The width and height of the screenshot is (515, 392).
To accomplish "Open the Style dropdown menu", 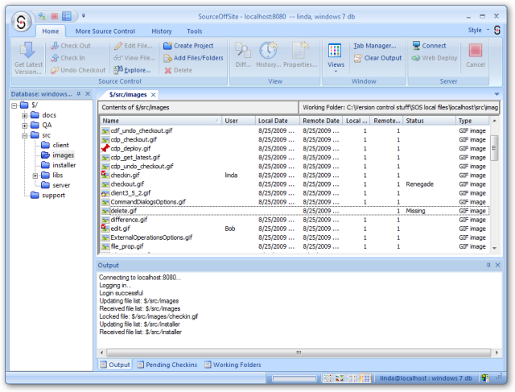I will (x=479, y=31).
